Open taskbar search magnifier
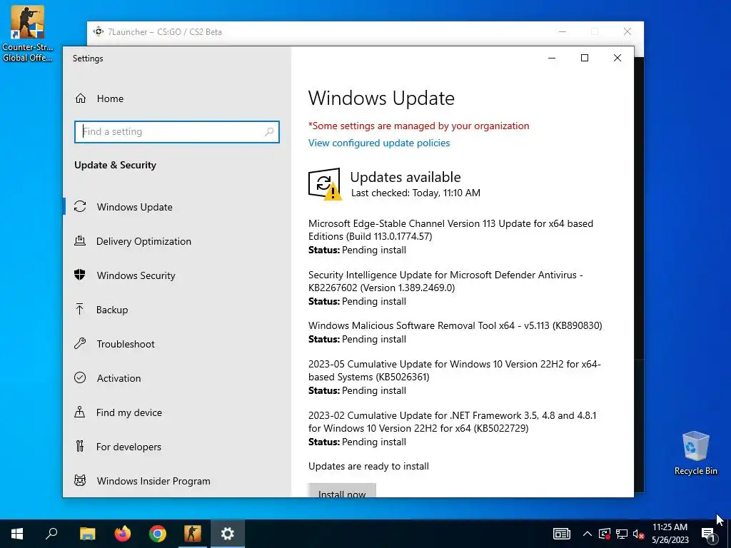 [x=51, y=534]
